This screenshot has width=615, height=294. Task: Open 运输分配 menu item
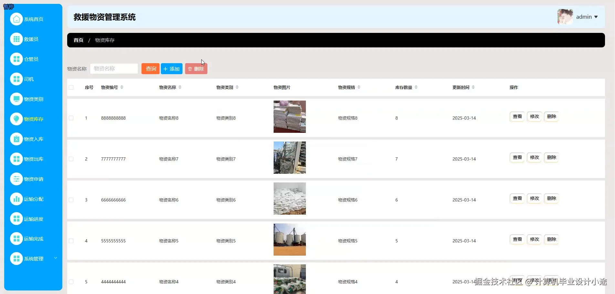[33, 199]
